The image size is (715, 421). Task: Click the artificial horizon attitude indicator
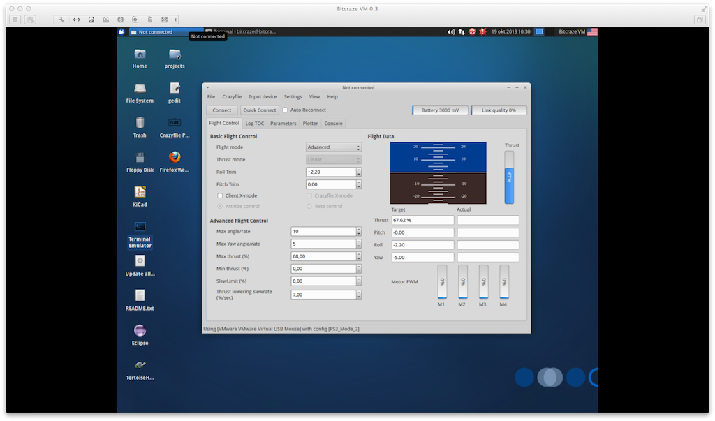tap(438, 173)
